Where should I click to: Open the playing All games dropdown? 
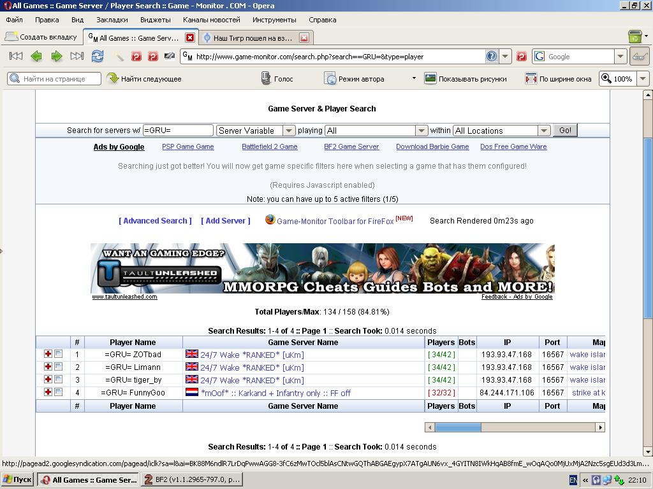coord(422,131)
